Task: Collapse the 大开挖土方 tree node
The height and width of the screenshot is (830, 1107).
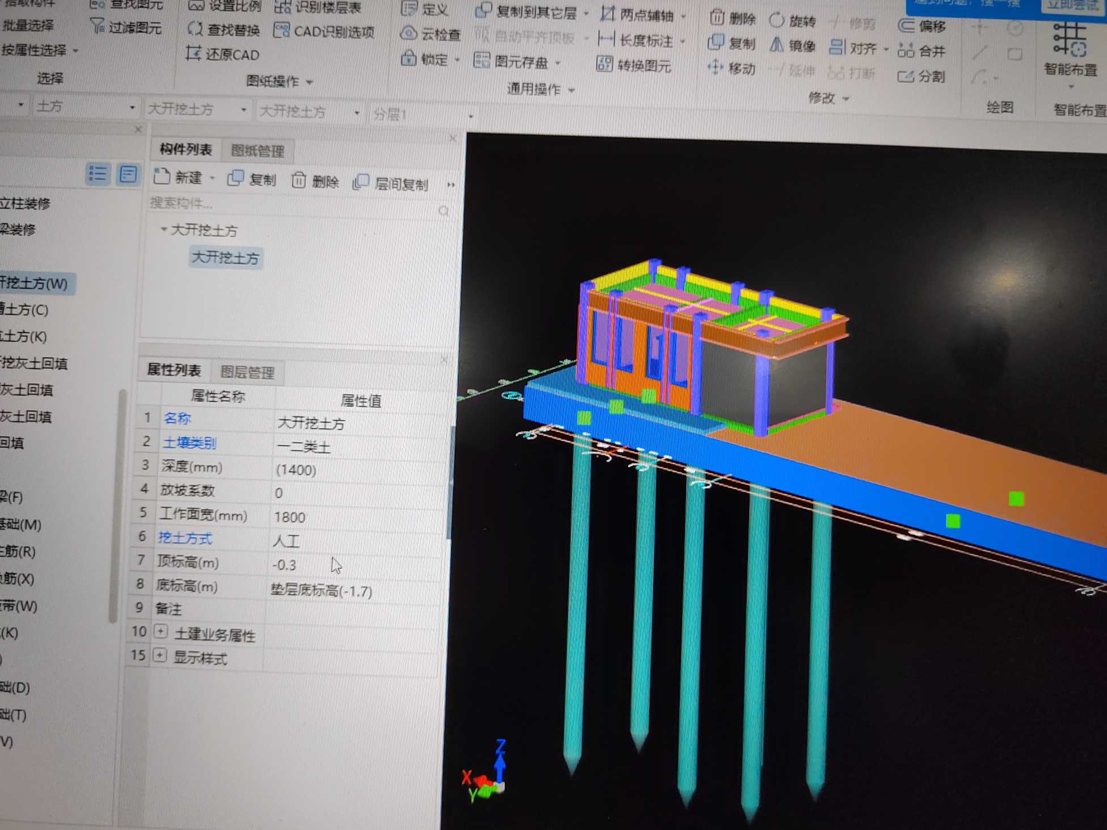Action: (x=164, y=229)
